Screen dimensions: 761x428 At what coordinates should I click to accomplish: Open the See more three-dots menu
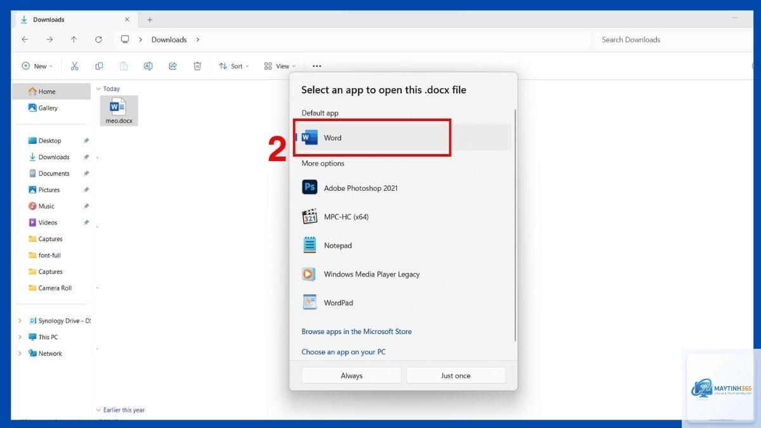(317, 66)
